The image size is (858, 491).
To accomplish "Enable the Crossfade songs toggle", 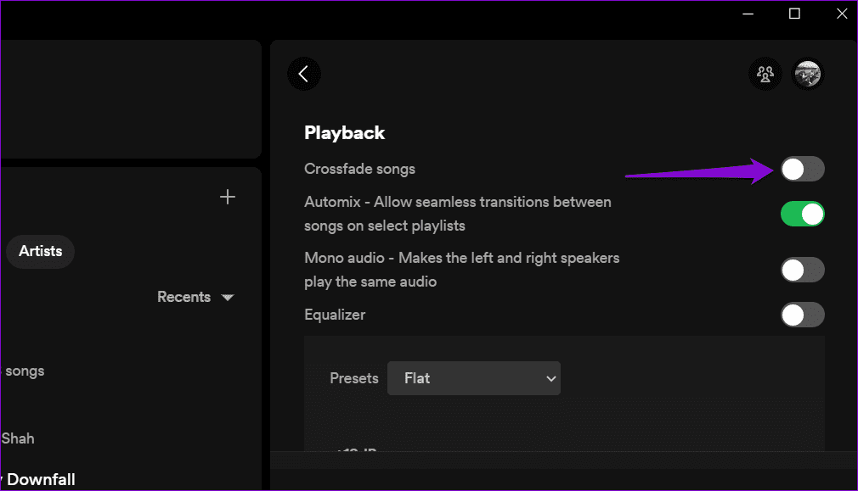I will click(802, 170).
